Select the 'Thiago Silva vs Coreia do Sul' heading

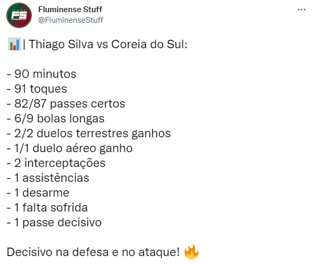(x=108, y=44)
